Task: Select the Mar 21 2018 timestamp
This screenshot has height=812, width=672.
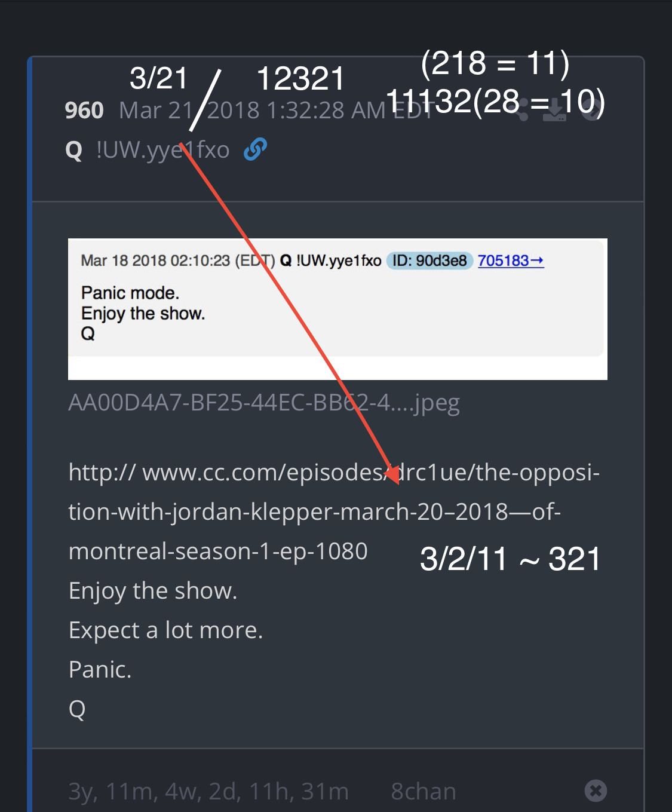Action: pos(275,111)
